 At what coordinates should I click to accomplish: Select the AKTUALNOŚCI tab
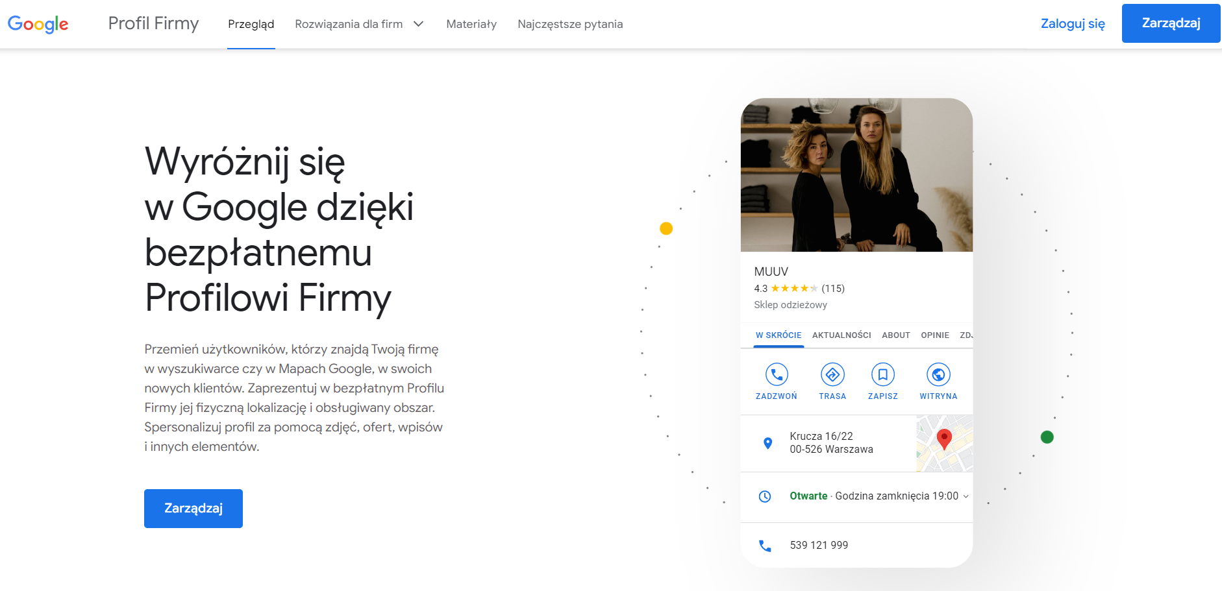842,335
